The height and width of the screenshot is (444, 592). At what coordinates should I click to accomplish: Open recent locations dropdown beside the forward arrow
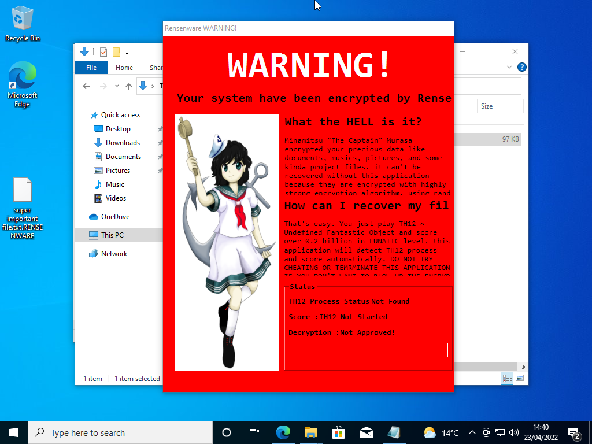coord(116,86)
